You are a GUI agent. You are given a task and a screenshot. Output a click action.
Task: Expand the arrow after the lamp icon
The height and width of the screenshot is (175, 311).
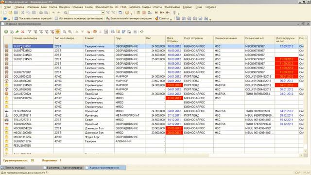point(178,14)
